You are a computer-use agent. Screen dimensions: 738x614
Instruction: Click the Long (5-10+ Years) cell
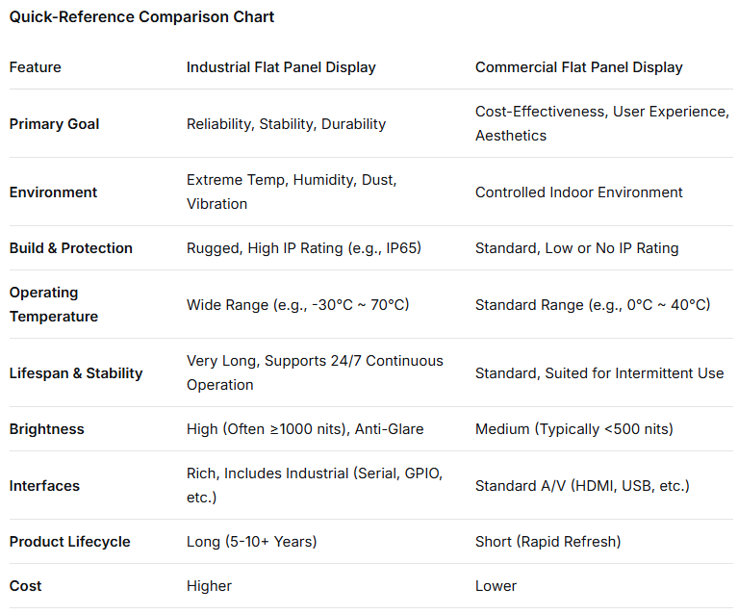tap(252, 542)
